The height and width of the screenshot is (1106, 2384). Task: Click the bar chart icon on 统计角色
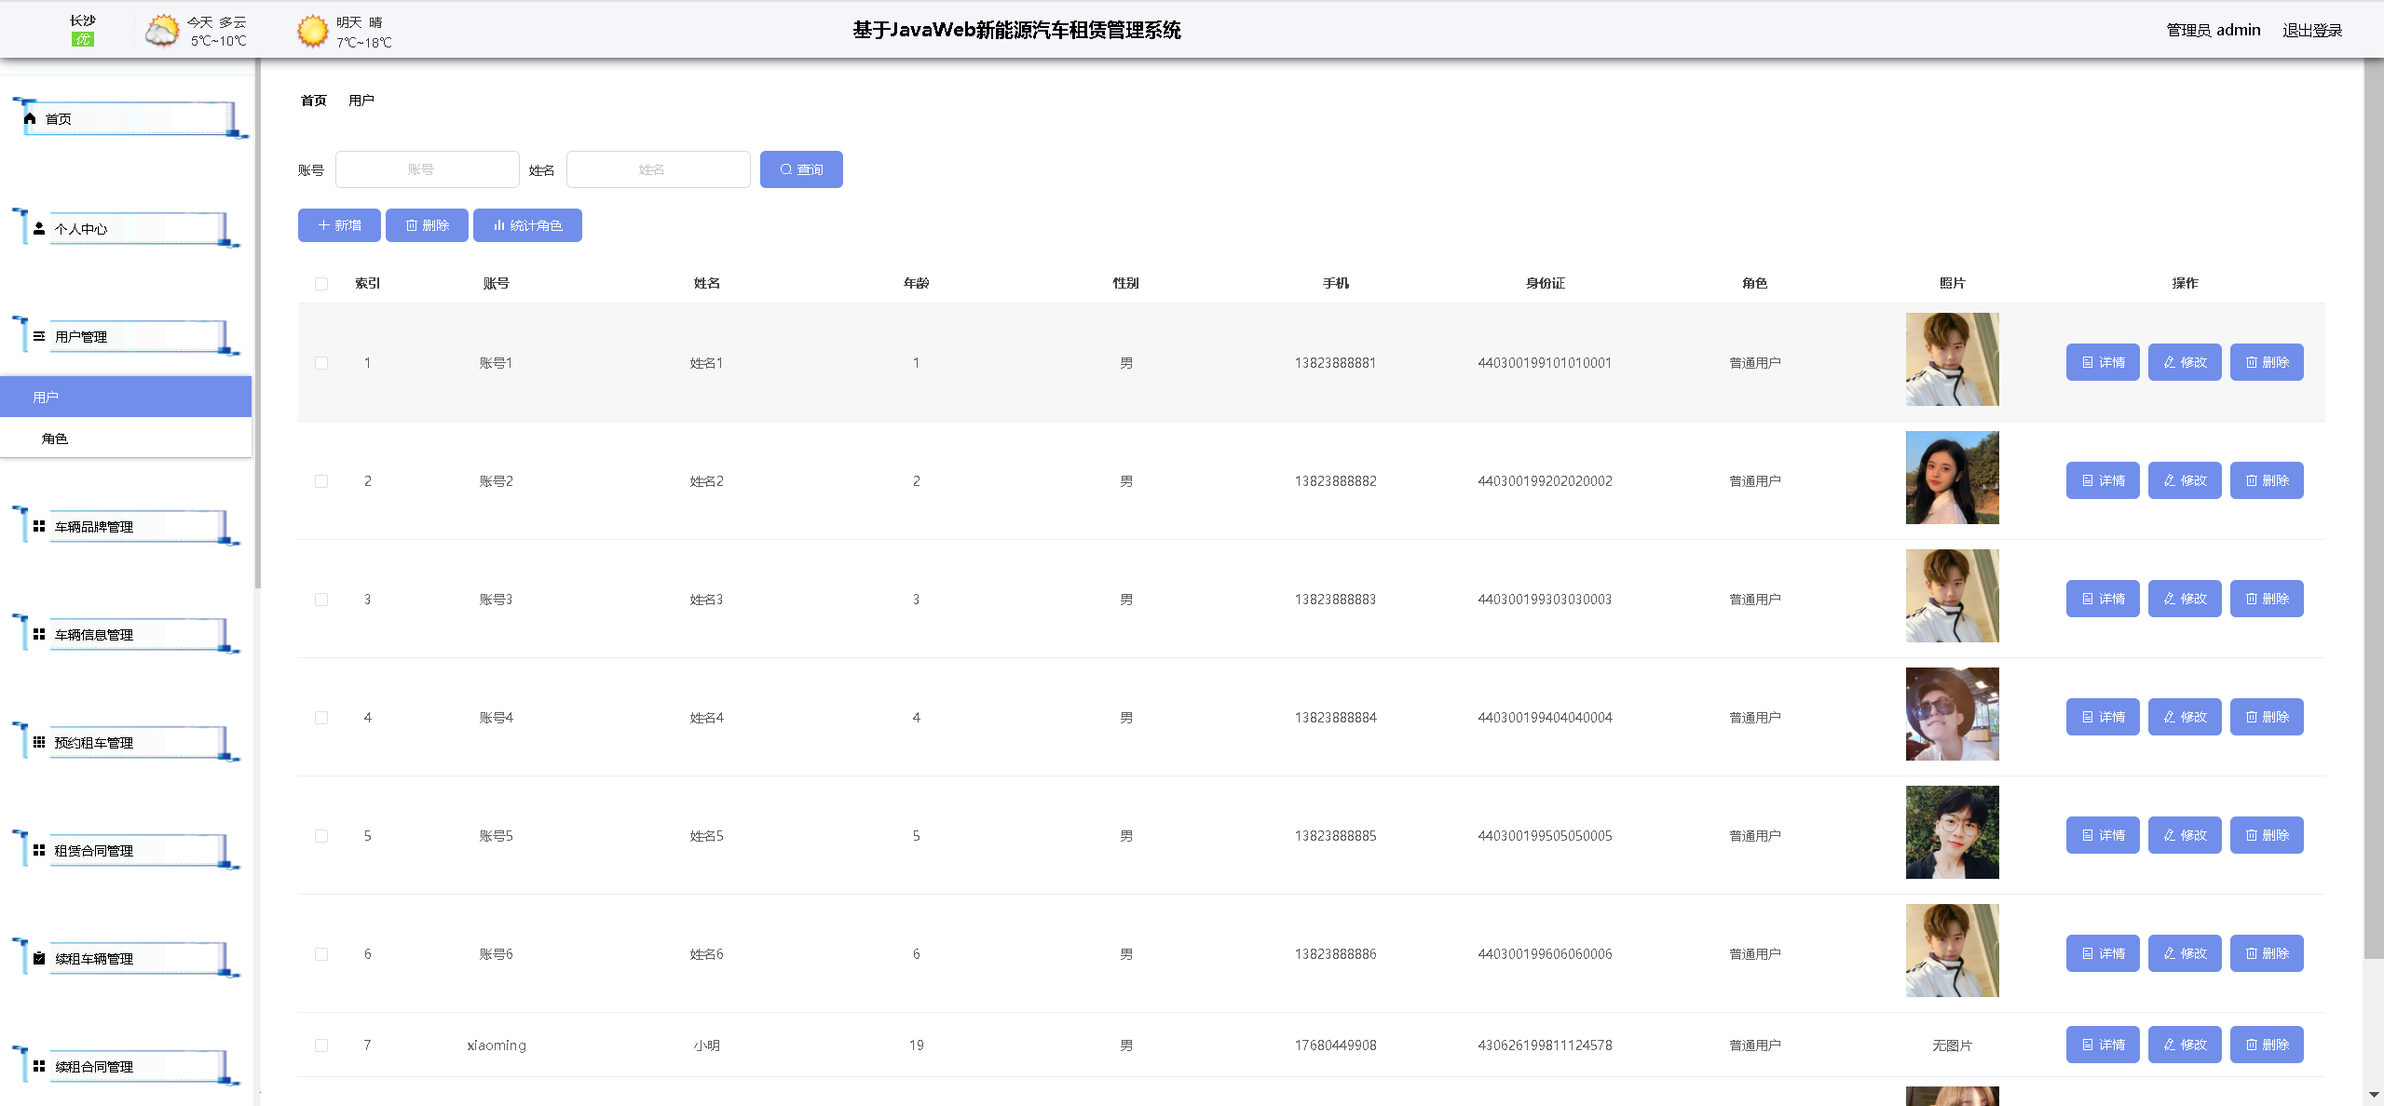[x=498, y=225]
